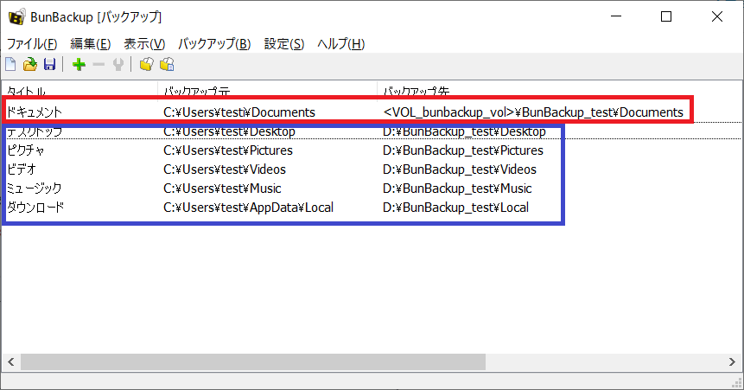
Task: Click source path C:¥Users¥test¥Videos
Action: [x=225, y=169]
